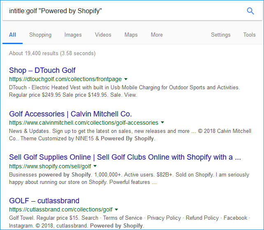Switch to the Images tab

[73, 35]
